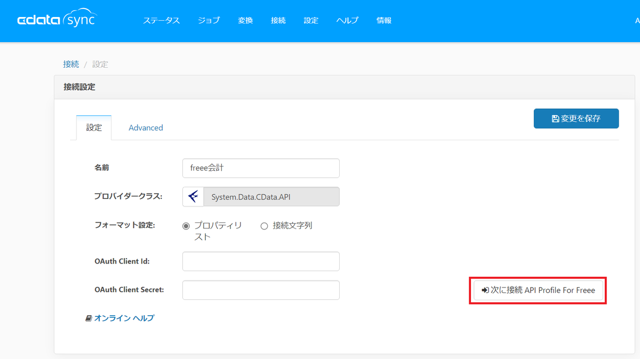640x359 pixels.
Task: Select the プロパティリスト radio button
Action: (x=186, y=226)
